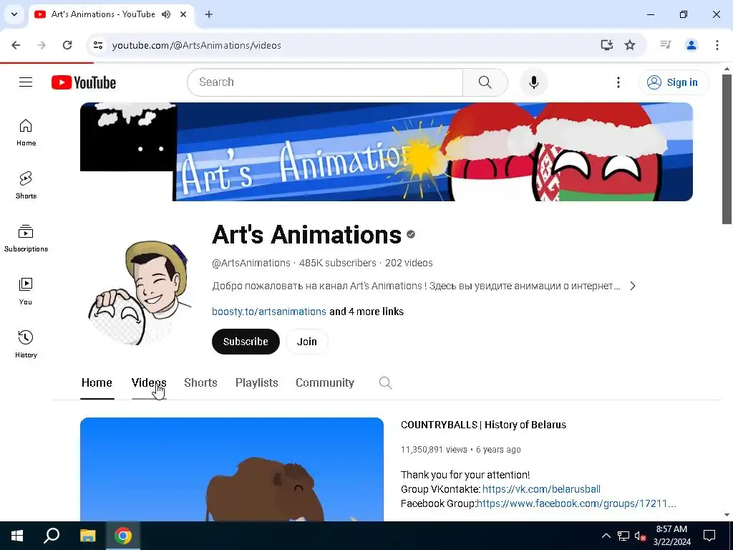The width and height of the screenshot is (733, 550).
Task: Expand the channel description chevron
Action: click(633, 286)
